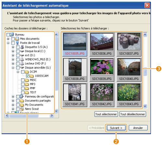The image size is (162, 145).
Task: Click the Panneau de configuration icon
Action: click(22, 97)
